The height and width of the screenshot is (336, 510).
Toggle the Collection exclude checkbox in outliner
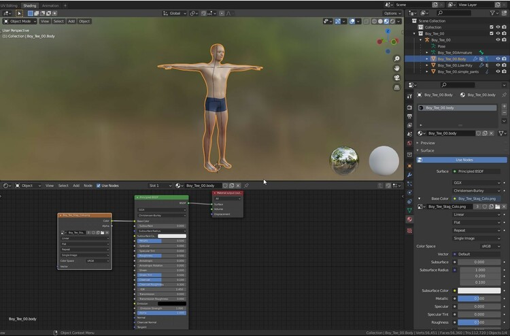pyautogui.click(x=492, y=27)
